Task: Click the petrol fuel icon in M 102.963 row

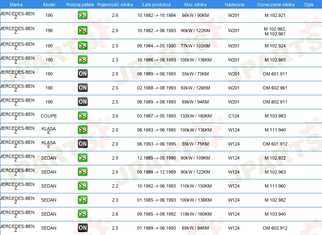Action: (x=83, y=172)
